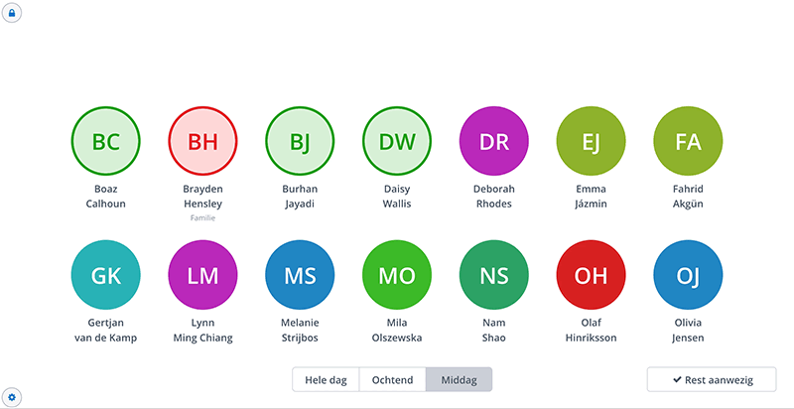Switch to the Hele dag tab
Viewport: 794px width, 409px height.
pyautogui.click(x=326, y=379)
